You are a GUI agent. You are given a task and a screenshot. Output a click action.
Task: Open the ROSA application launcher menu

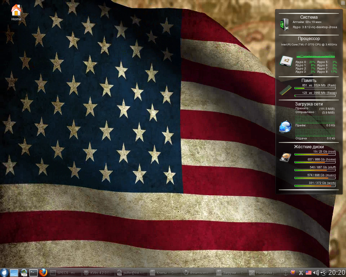click(4, 272)
